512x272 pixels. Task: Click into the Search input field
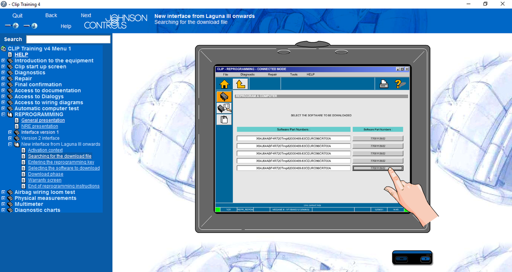coord(68,39)
